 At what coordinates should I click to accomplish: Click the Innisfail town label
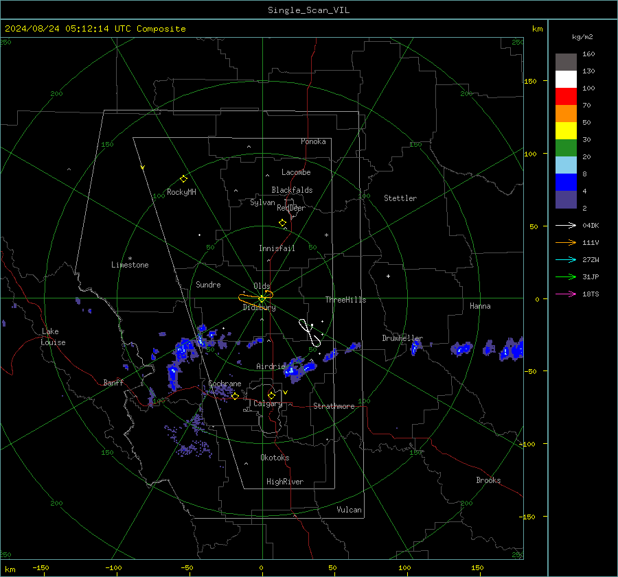(277, 248)
